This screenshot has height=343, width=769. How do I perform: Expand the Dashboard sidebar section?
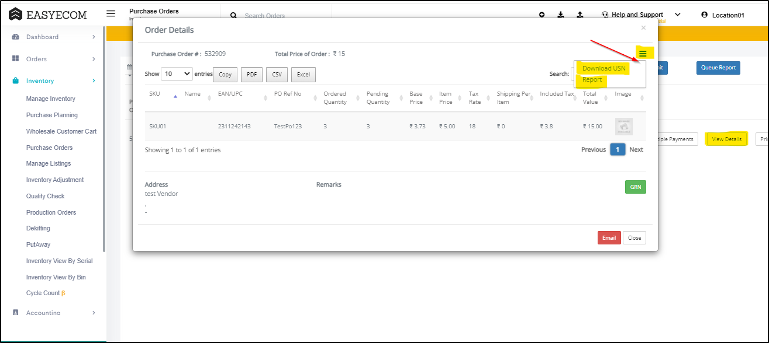point(94,37)
